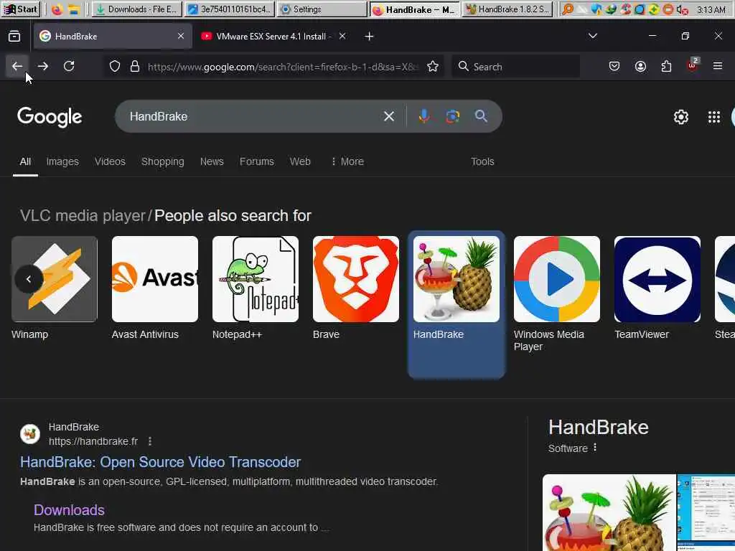Open the search Tools options
The height and width of the screenshot is (551, 735).
click(482, 161)
